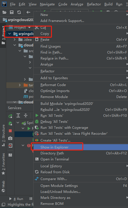Click the IntelliJ IDEA logo icon
The width and height of the screenshot is (128, 208).
tap(4, 4)
